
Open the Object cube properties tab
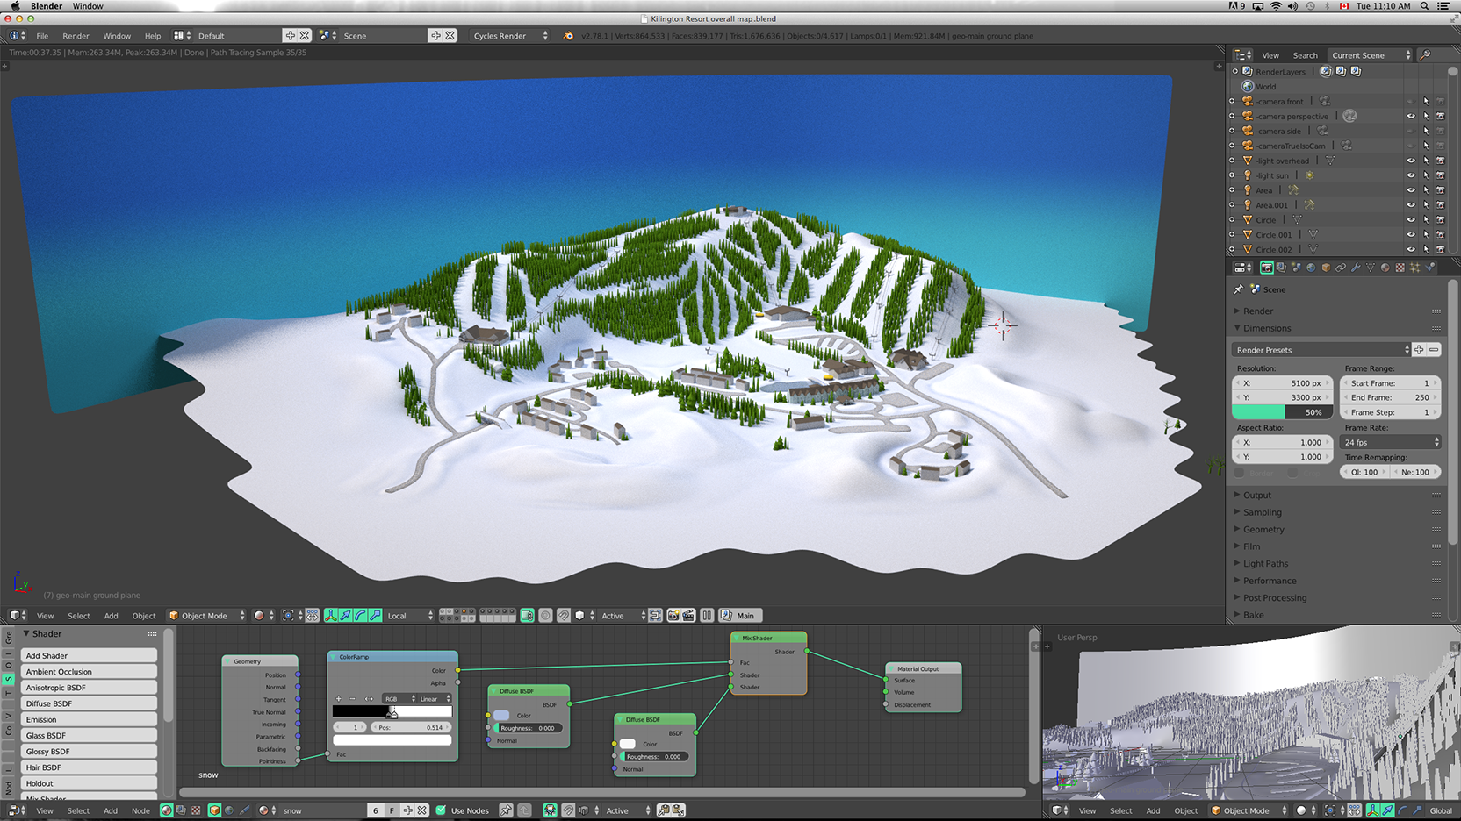coord(1326,268)
